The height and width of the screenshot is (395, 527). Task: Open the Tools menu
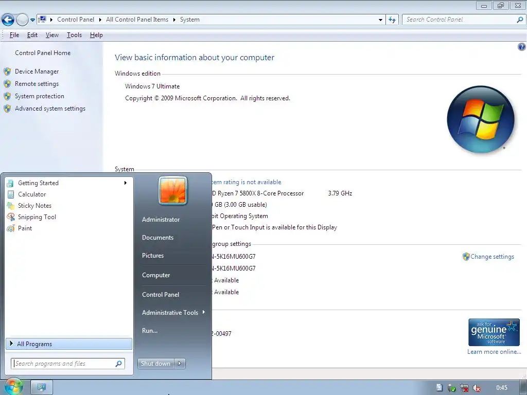[74, 35]
